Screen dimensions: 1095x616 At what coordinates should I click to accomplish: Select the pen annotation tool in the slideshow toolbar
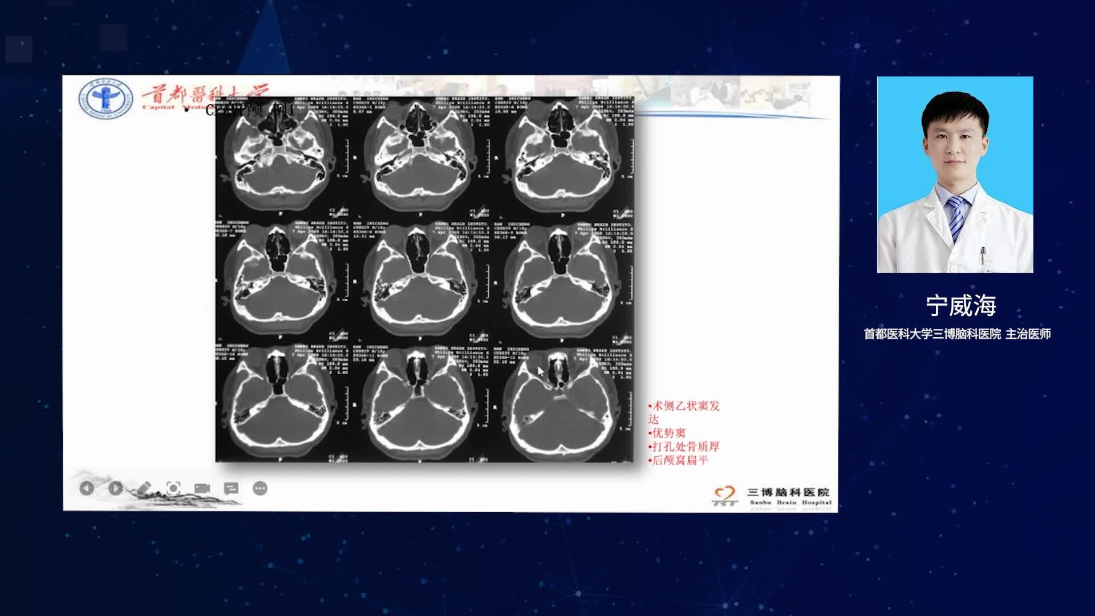pos(144,488)
